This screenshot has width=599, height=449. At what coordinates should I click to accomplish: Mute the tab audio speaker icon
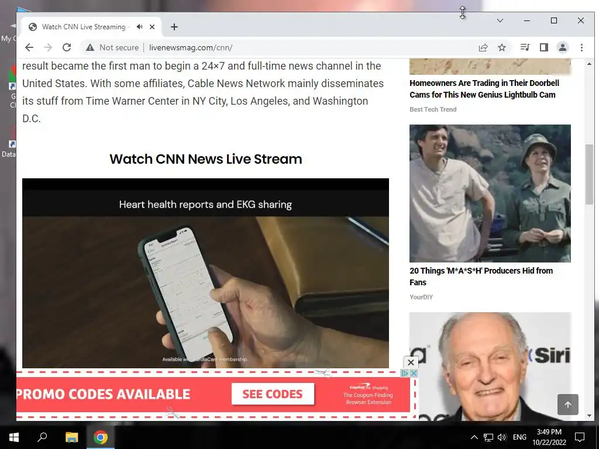click(140, 27)
